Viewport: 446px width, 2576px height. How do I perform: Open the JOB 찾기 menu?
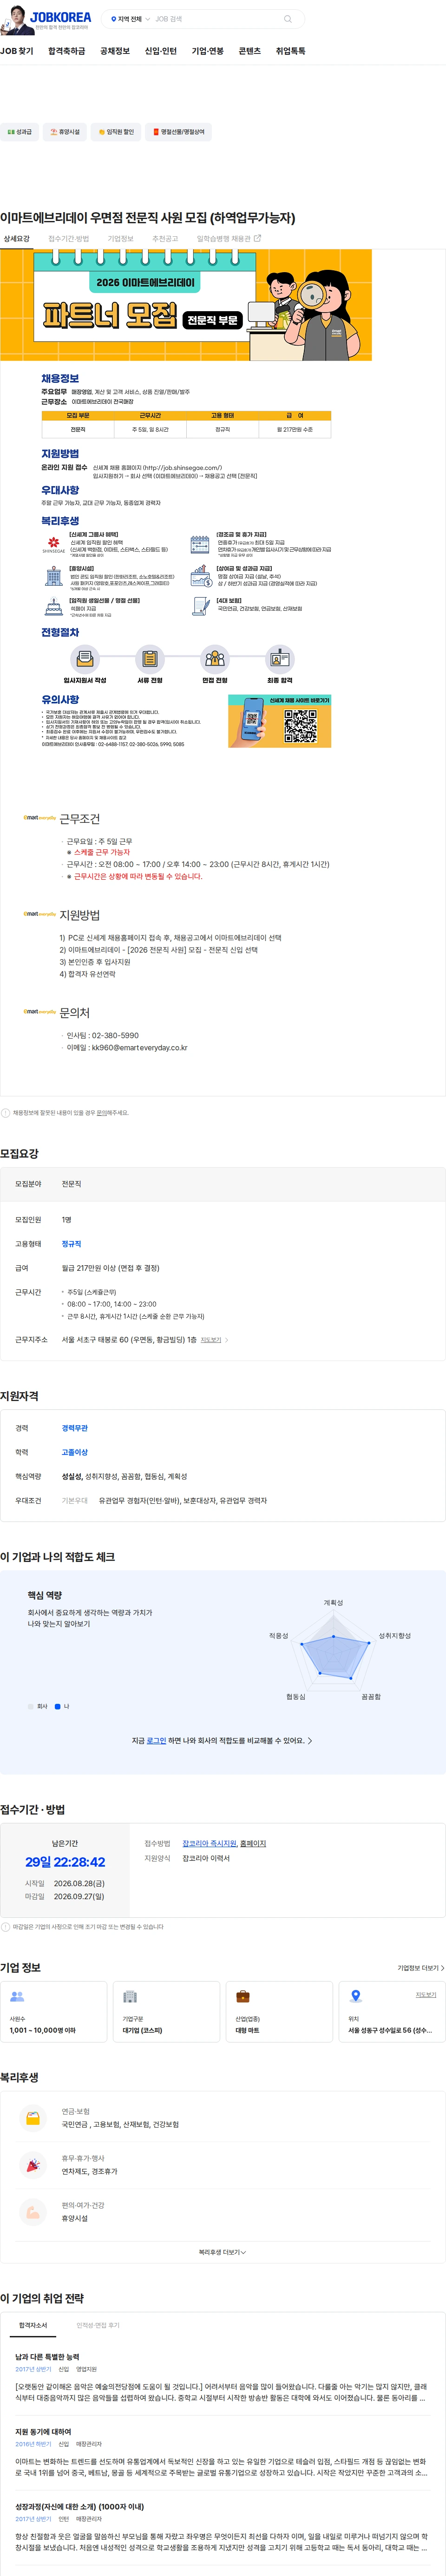tap(17, 51)
